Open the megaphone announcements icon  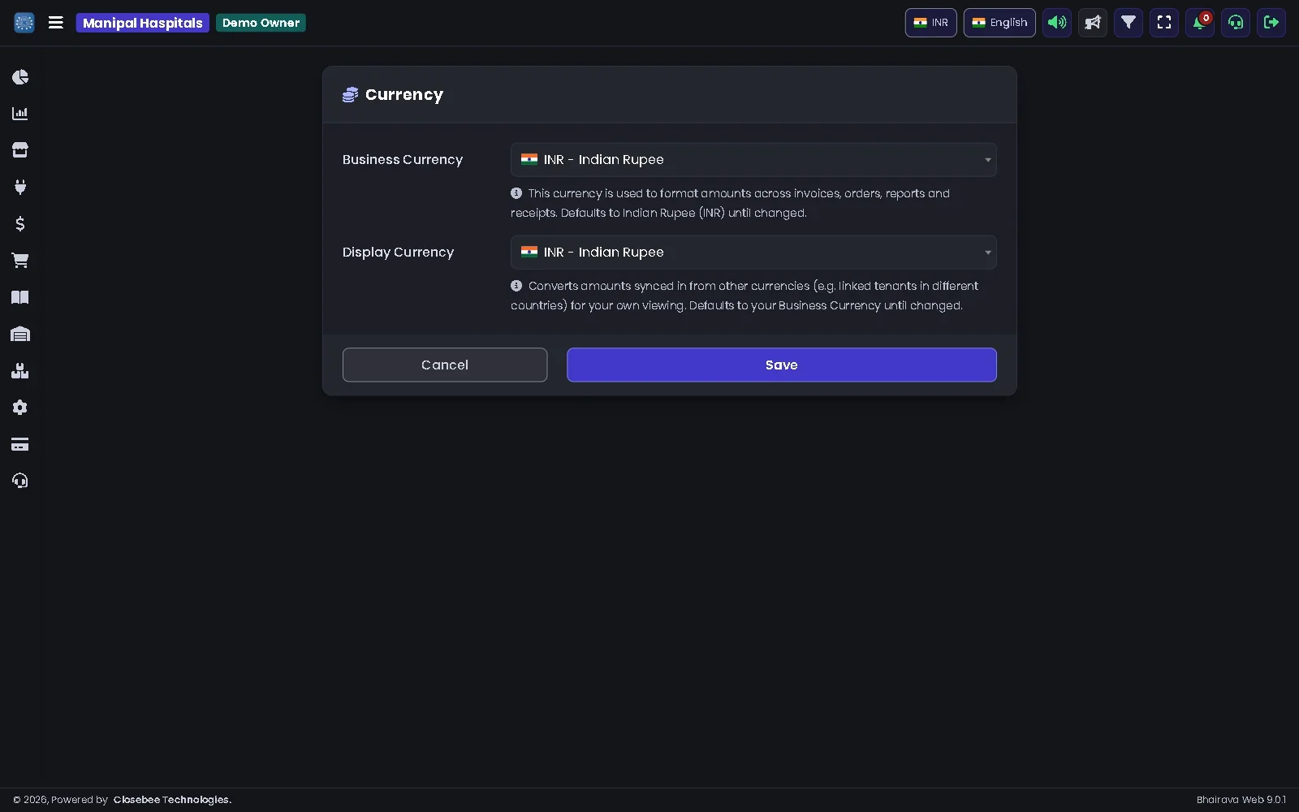pos(1093,23)
